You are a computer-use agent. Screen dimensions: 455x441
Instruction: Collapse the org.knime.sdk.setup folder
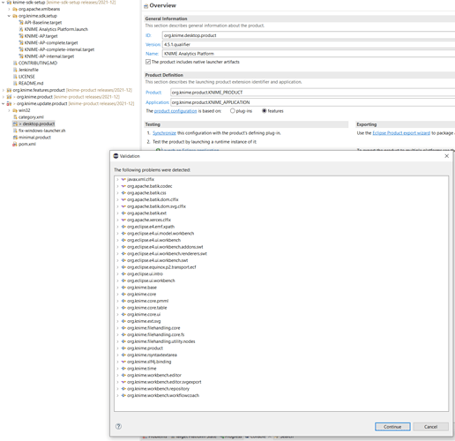point(9,16)
